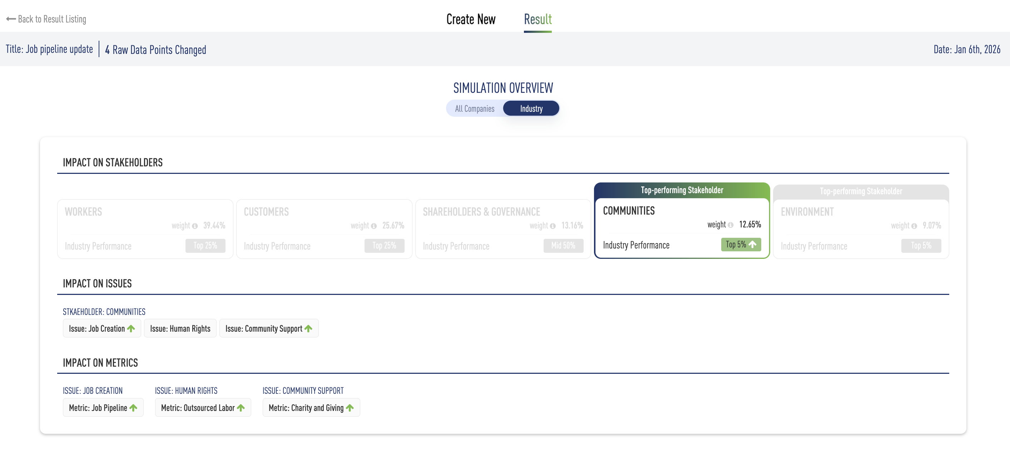The width and height of the screenshot is (1010, 457).
Task: Click the info icon next to Workers weight
Action: (x=194, y=226)
